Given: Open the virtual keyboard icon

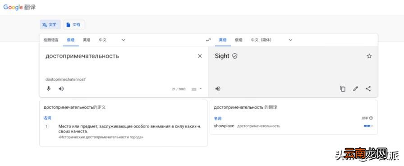Looking at the screenshot, I should click(194, 89).
